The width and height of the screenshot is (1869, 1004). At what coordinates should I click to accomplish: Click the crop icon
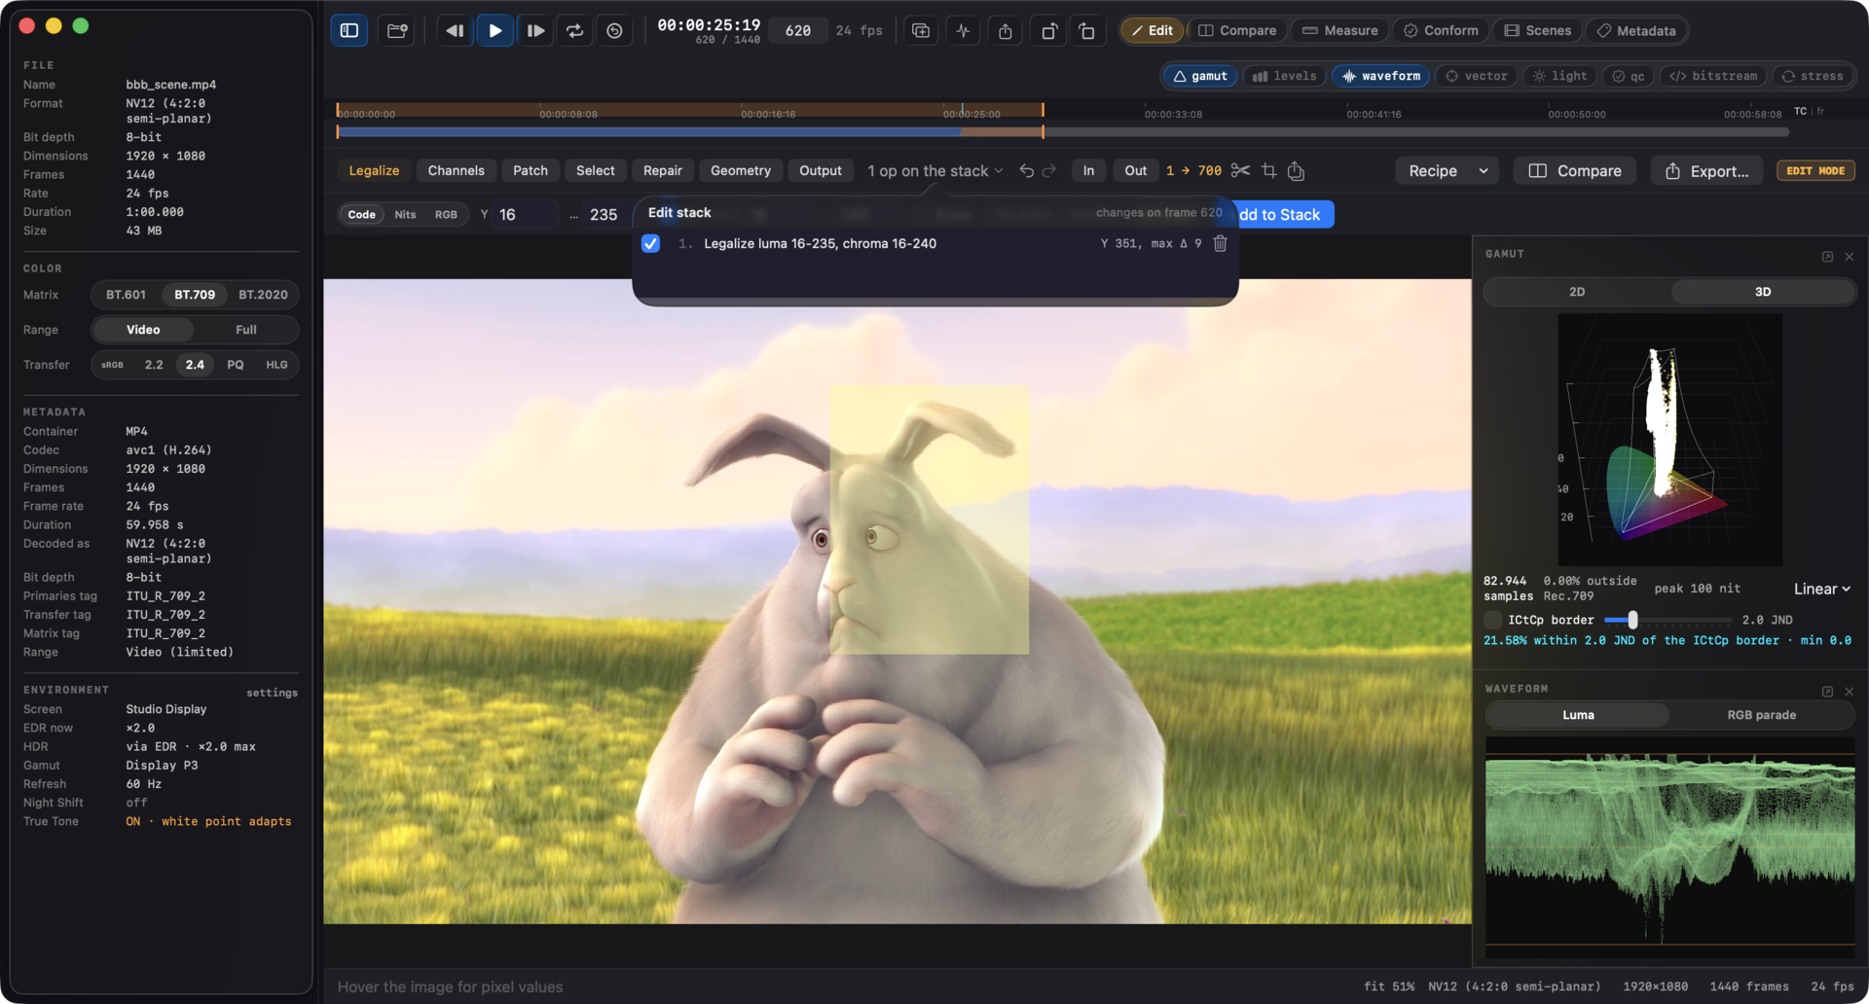coord(1269,170)
